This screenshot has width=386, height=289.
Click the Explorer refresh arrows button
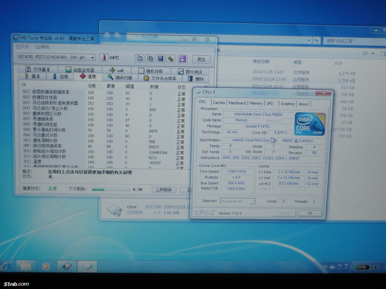pos(316,40)
